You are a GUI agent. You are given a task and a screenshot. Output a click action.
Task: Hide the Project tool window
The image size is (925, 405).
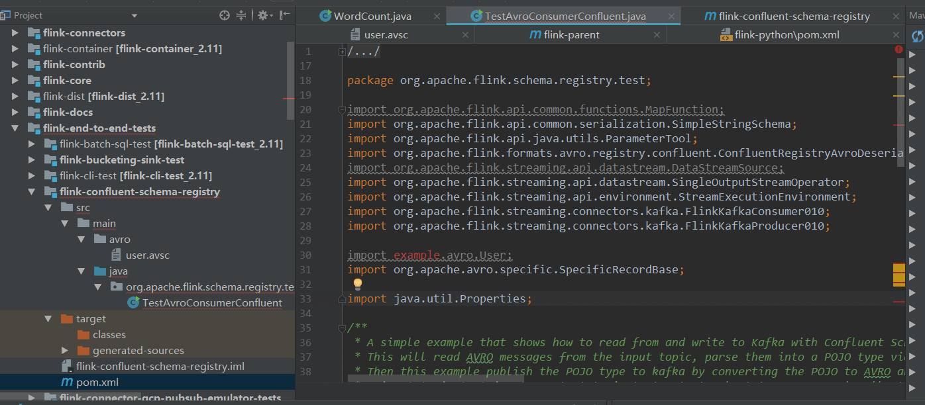point(285,15)
